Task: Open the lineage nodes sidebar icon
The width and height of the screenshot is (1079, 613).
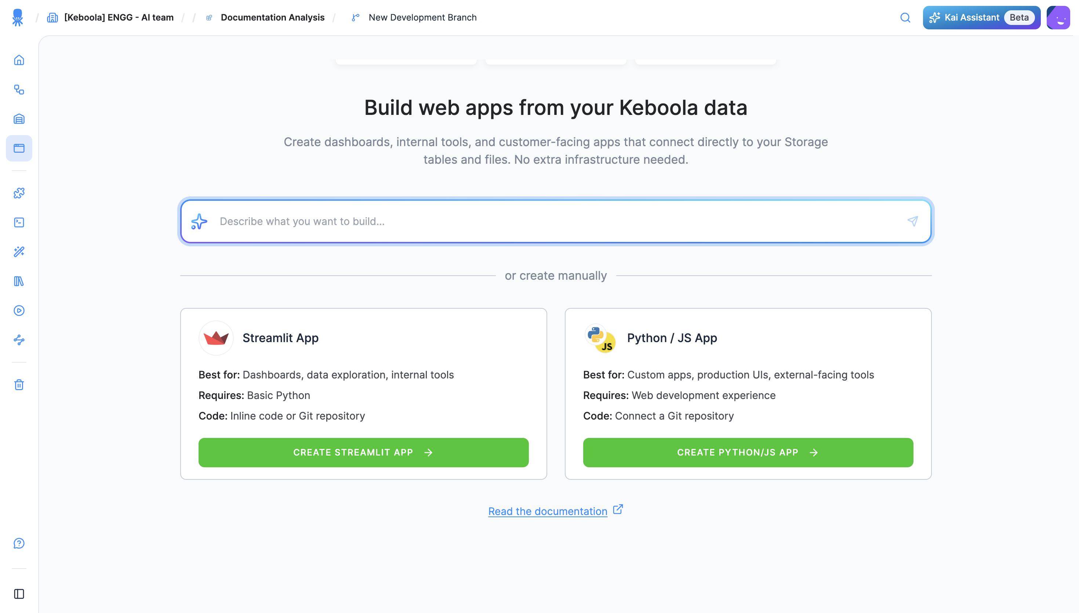Action: tap(19, 340)
